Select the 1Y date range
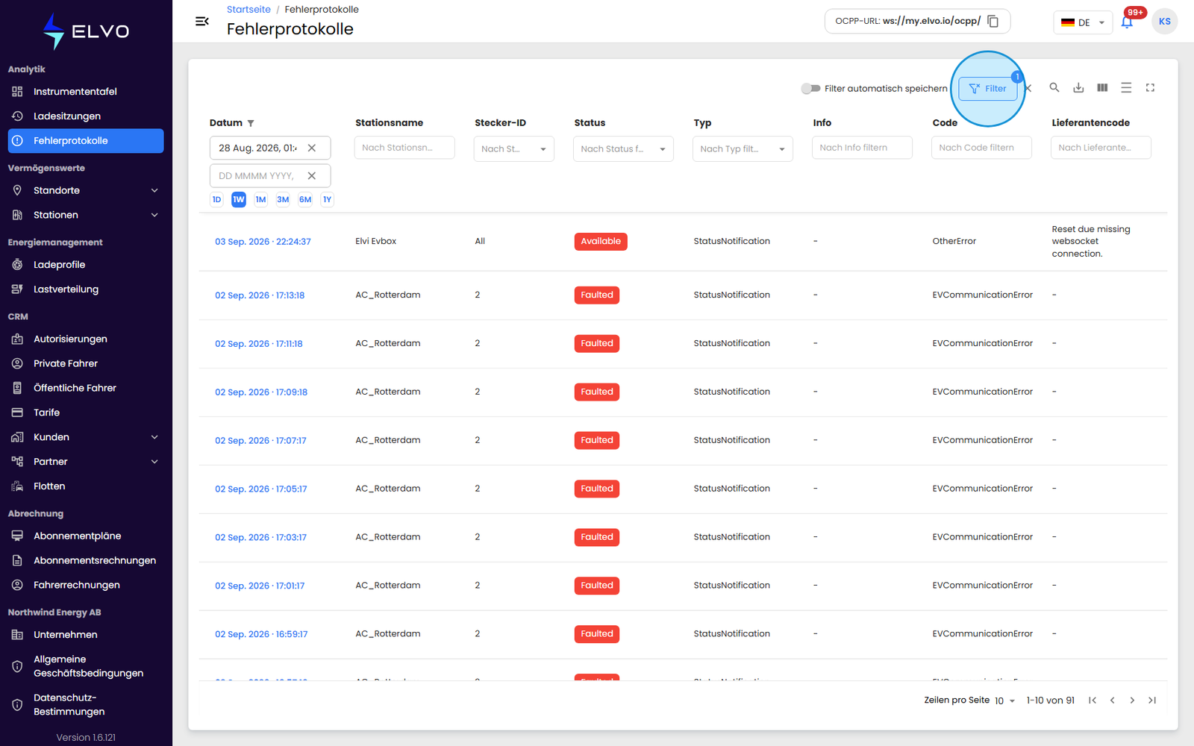 [327, 199]
